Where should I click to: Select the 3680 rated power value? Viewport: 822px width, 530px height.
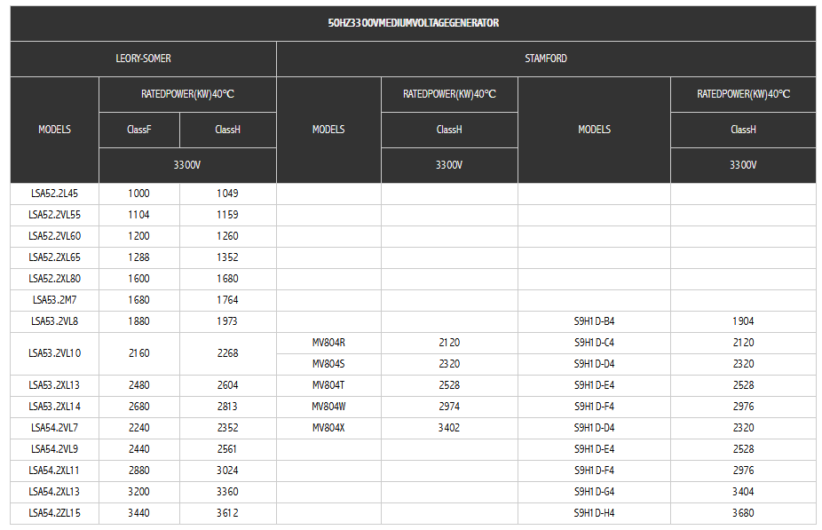point(743,513)
